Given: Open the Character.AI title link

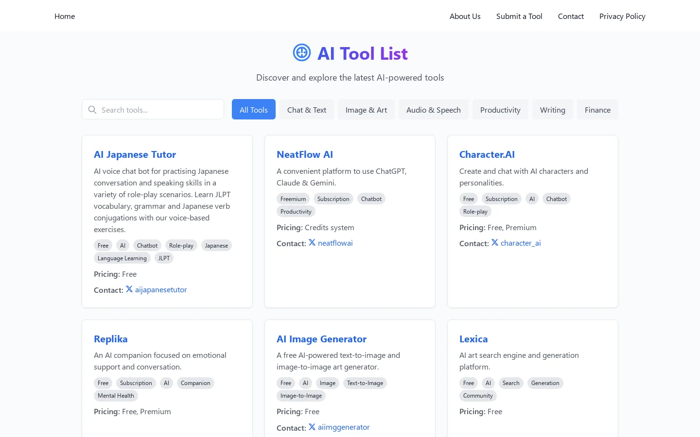Looking at the screenshot, I should pos(487,154).
